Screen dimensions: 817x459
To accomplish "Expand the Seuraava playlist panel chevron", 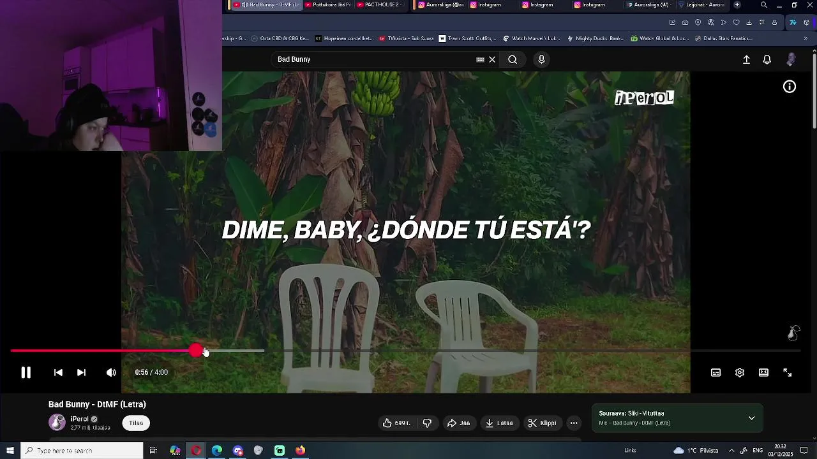I will (751, 418).
